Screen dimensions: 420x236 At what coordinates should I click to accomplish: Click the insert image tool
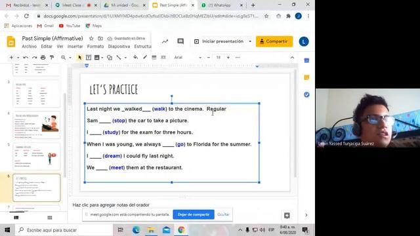(97, 57)
